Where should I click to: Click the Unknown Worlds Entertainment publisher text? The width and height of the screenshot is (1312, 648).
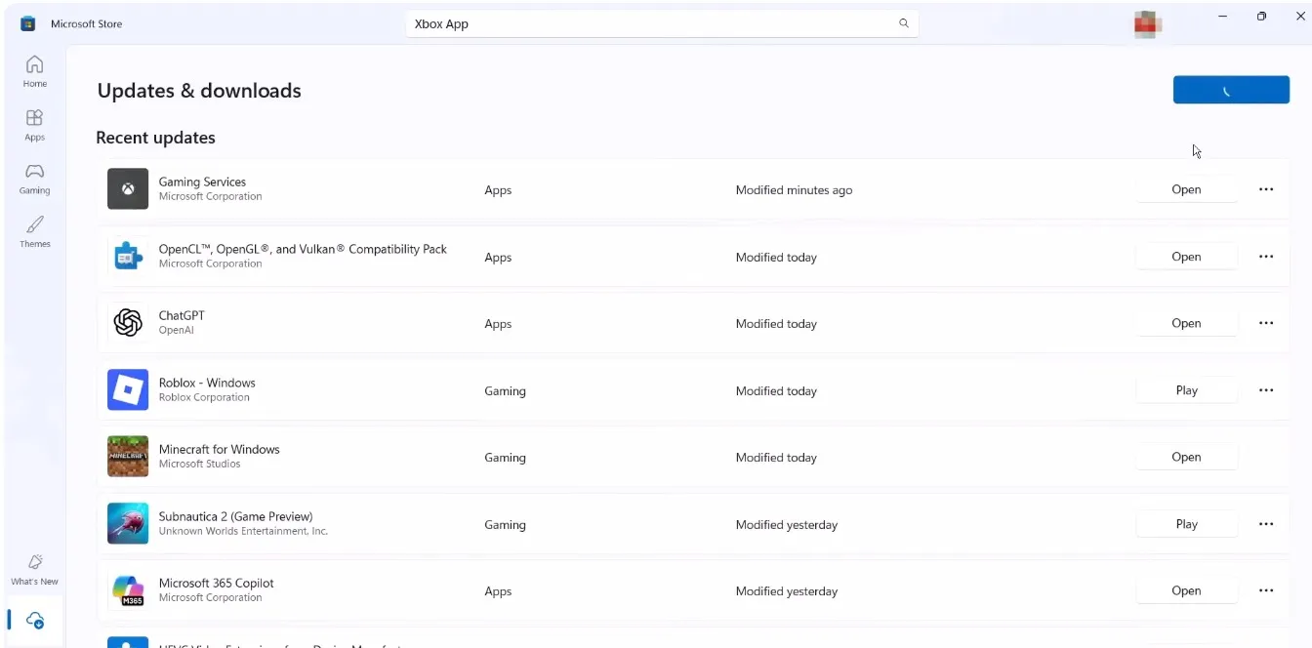(243, 532)
